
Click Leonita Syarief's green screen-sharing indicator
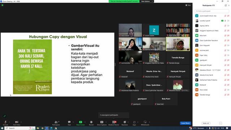click(x=222, y=21)
